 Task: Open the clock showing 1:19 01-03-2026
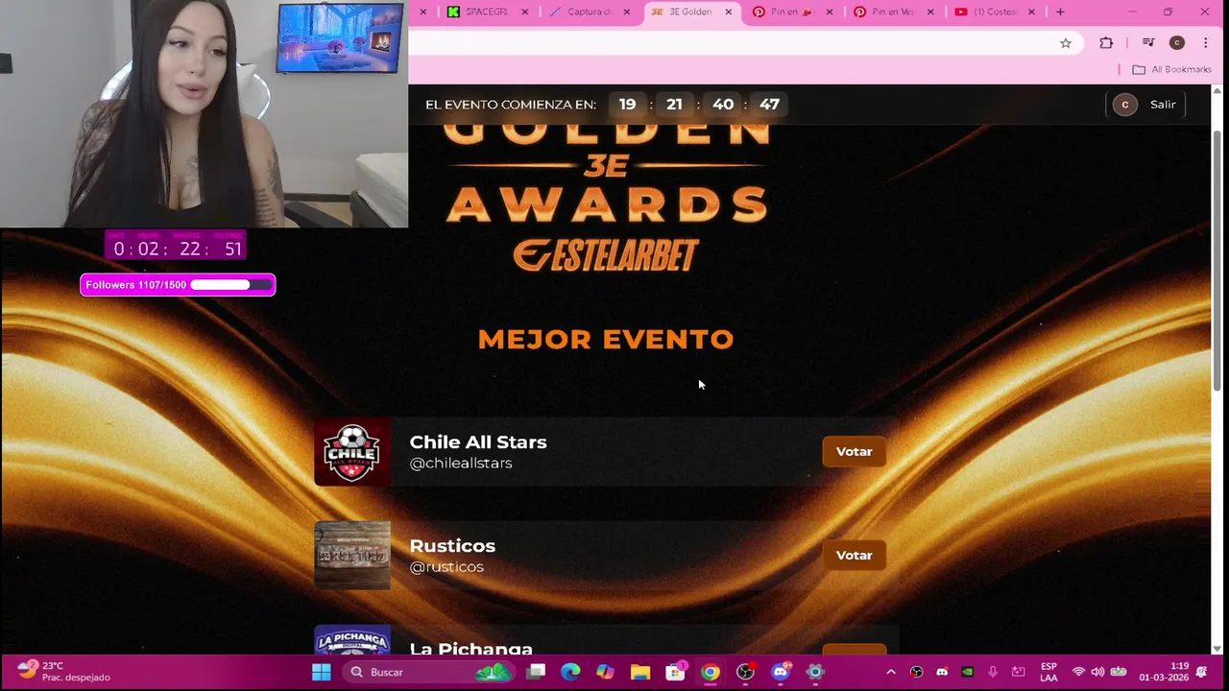coord(1164,672)
